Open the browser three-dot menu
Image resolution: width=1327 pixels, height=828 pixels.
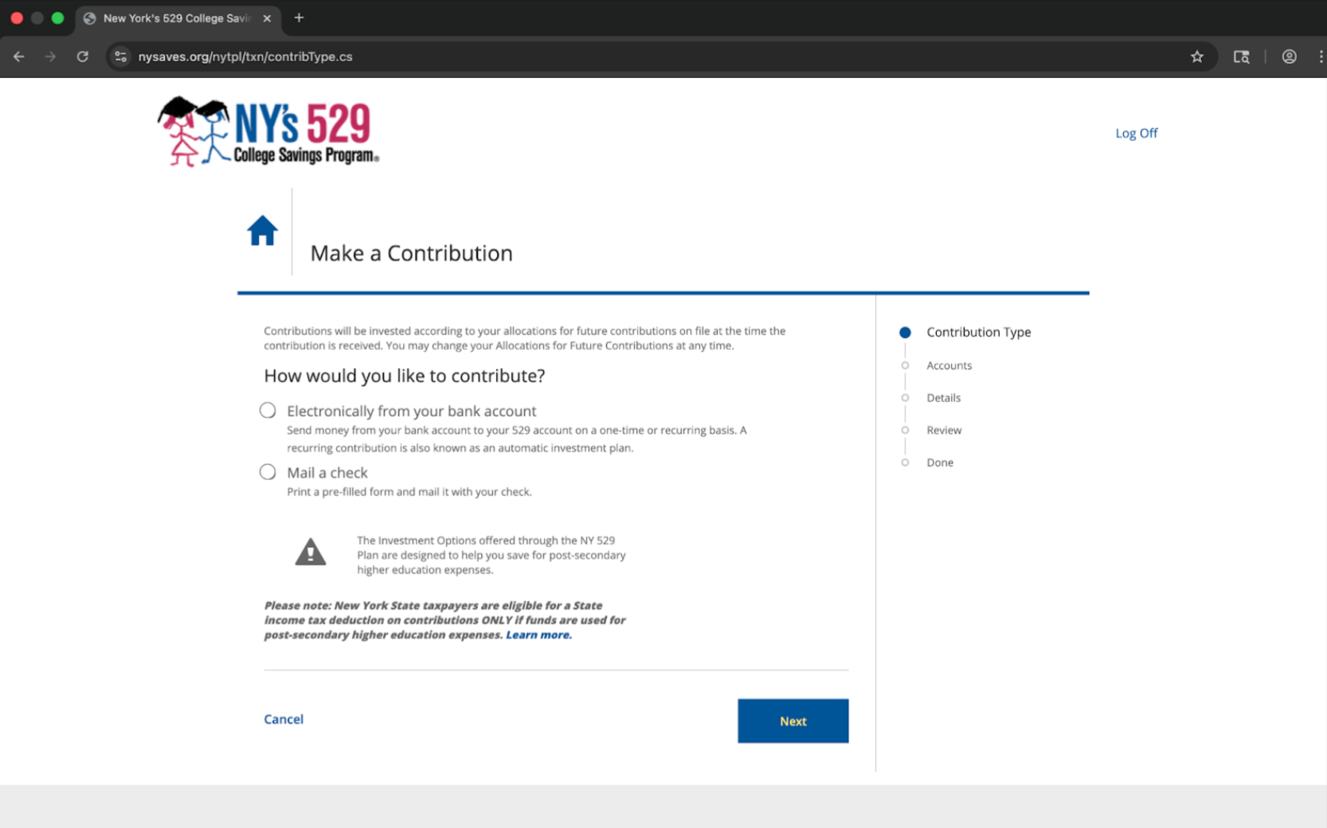[x=1320, y=57]
